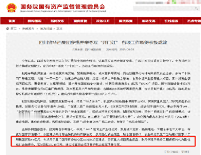The height and width of the screenshot is (155, 201).
Task: Click the red highlighted paragraph text
Action: 103,142
